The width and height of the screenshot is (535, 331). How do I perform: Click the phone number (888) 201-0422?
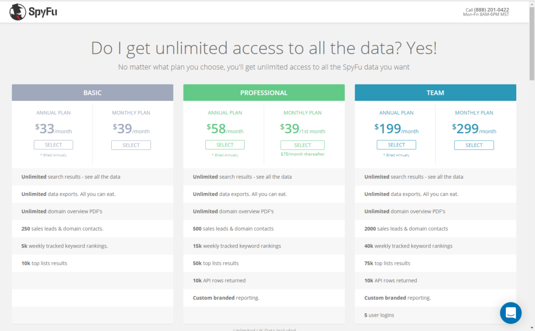491,9
